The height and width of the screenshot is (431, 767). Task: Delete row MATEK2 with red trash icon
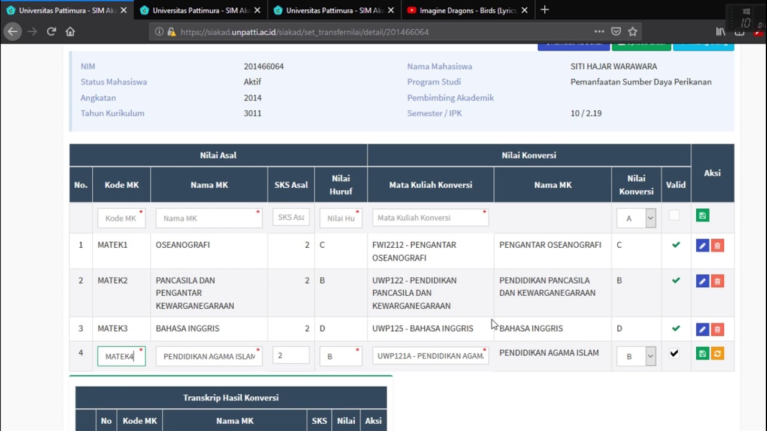coord(717,281)
